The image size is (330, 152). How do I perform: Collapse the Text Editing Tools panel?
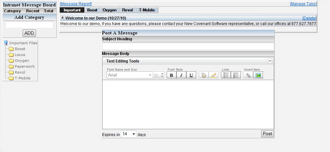tap(270, 61)
